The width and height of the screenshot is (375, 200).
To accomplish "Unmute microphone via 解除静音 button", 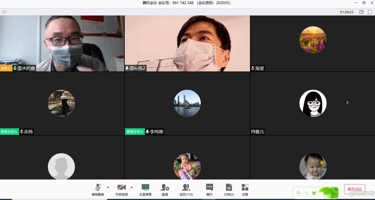I will pos(98,190).
